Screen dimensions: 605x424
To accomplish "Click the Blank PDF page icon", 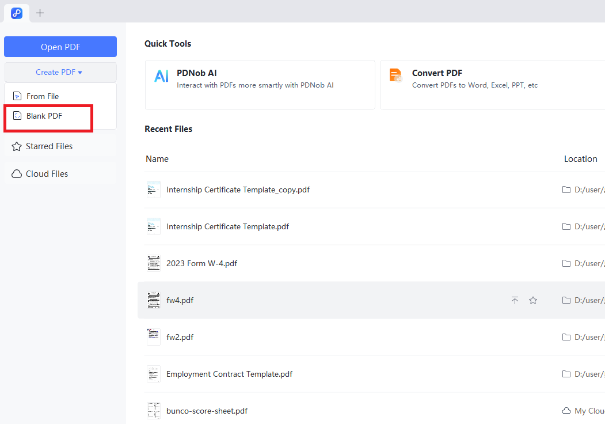I will click(17, 115).
